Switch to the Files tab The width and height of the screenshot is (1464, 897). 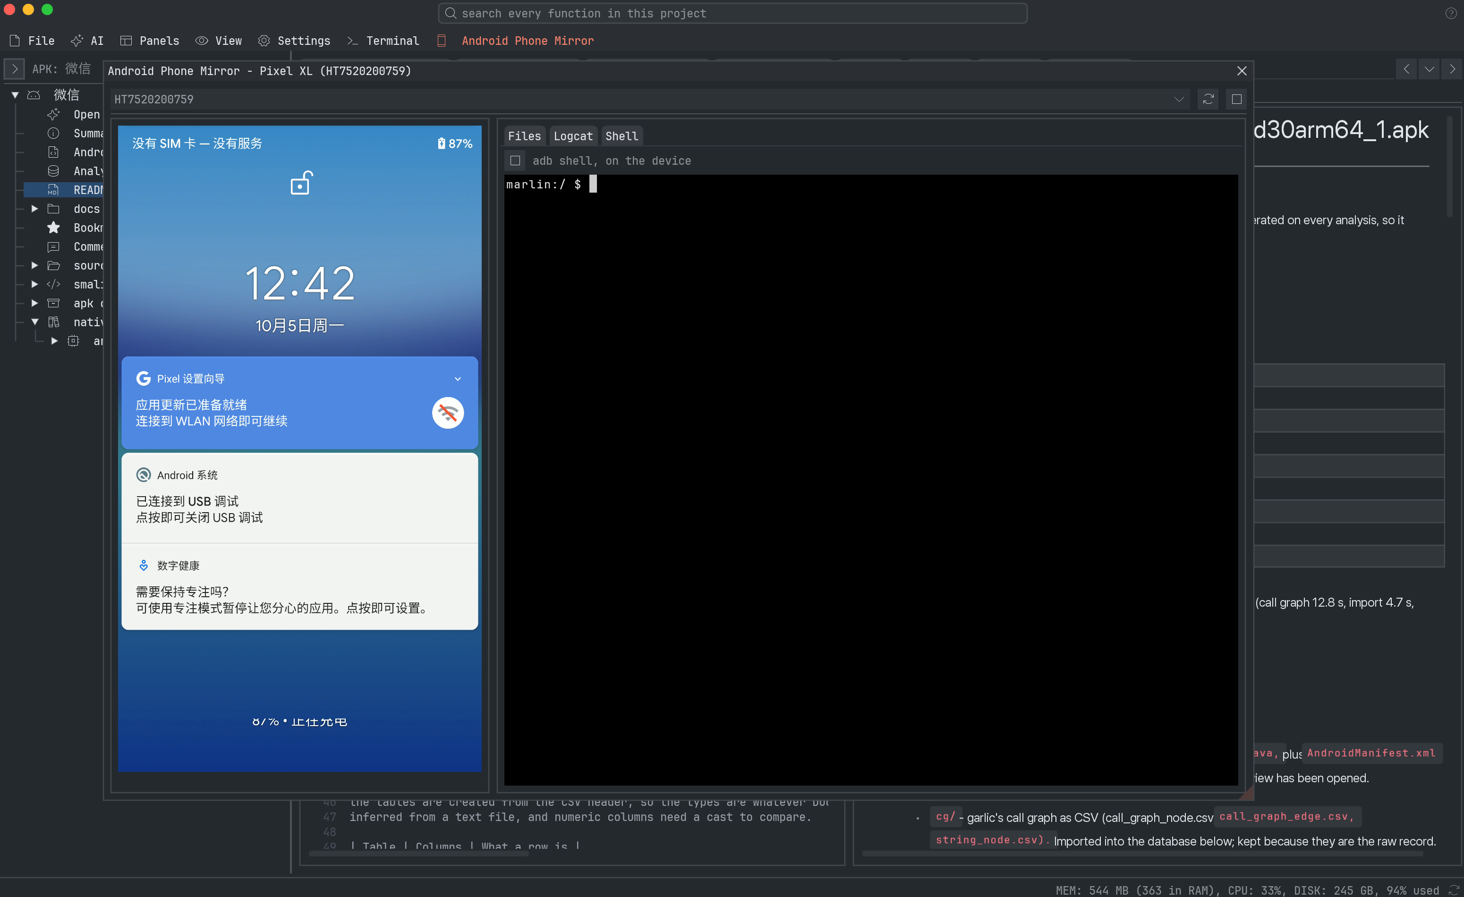click(x=524, y=136)
